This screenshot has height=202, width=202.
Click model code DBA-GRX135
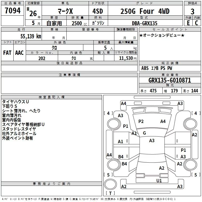pyautogui.click(x=145, y=23)
